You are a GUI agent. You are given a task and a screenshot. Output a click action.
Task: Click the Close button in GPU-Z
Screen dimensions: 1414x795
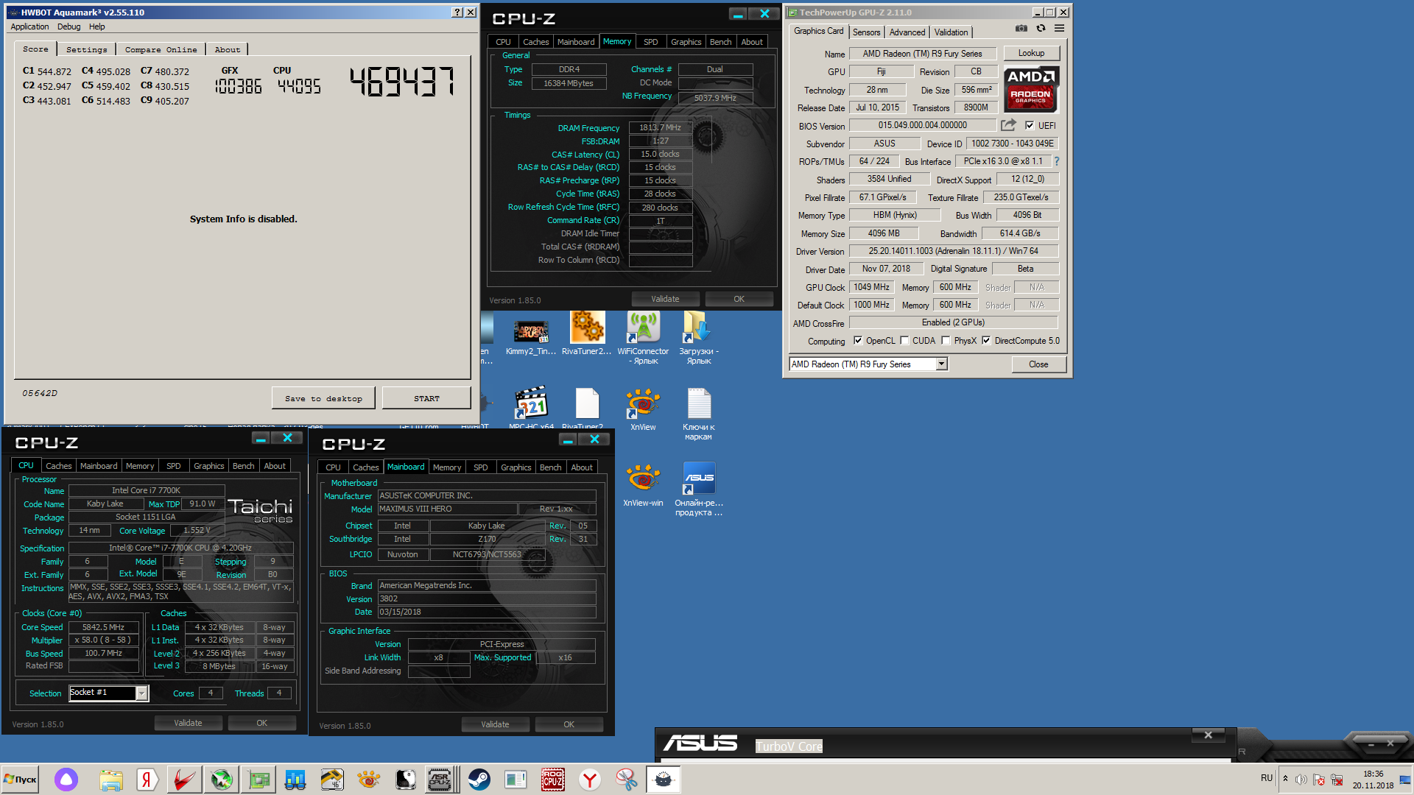coord(1038,364)
